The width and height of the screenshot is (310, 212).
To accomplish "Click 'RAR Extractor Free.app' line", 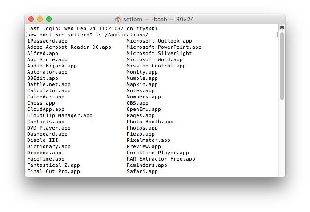I will (x=161, y=159).
